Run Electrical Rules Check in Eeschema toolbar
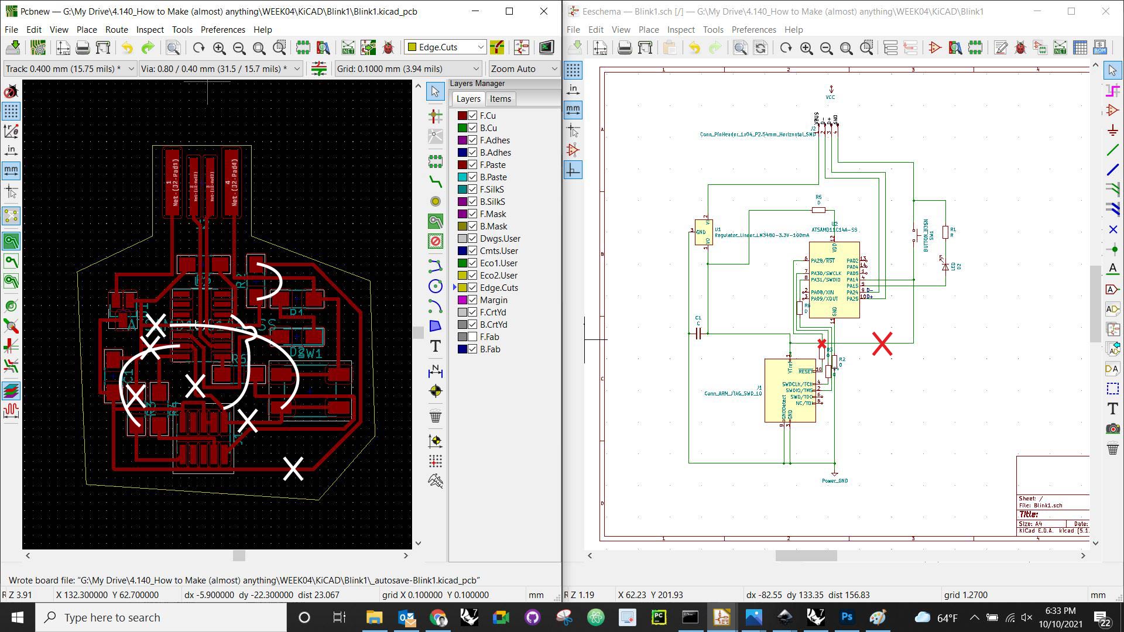 [1020, 47]
